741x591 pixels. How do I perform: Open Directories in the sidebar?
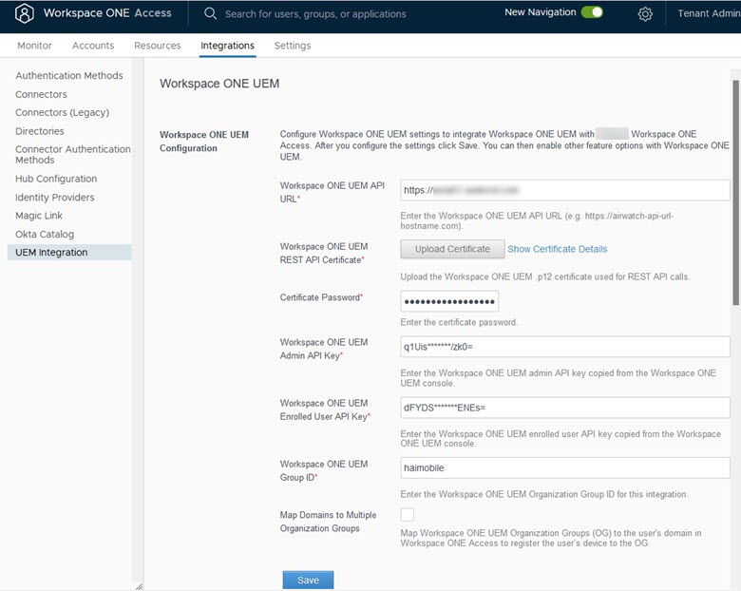coord(40,131)
